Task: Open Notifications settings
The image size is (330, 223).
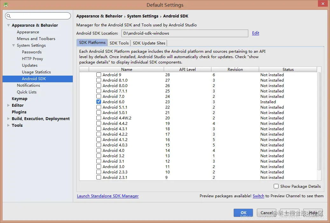Action: 28,85
